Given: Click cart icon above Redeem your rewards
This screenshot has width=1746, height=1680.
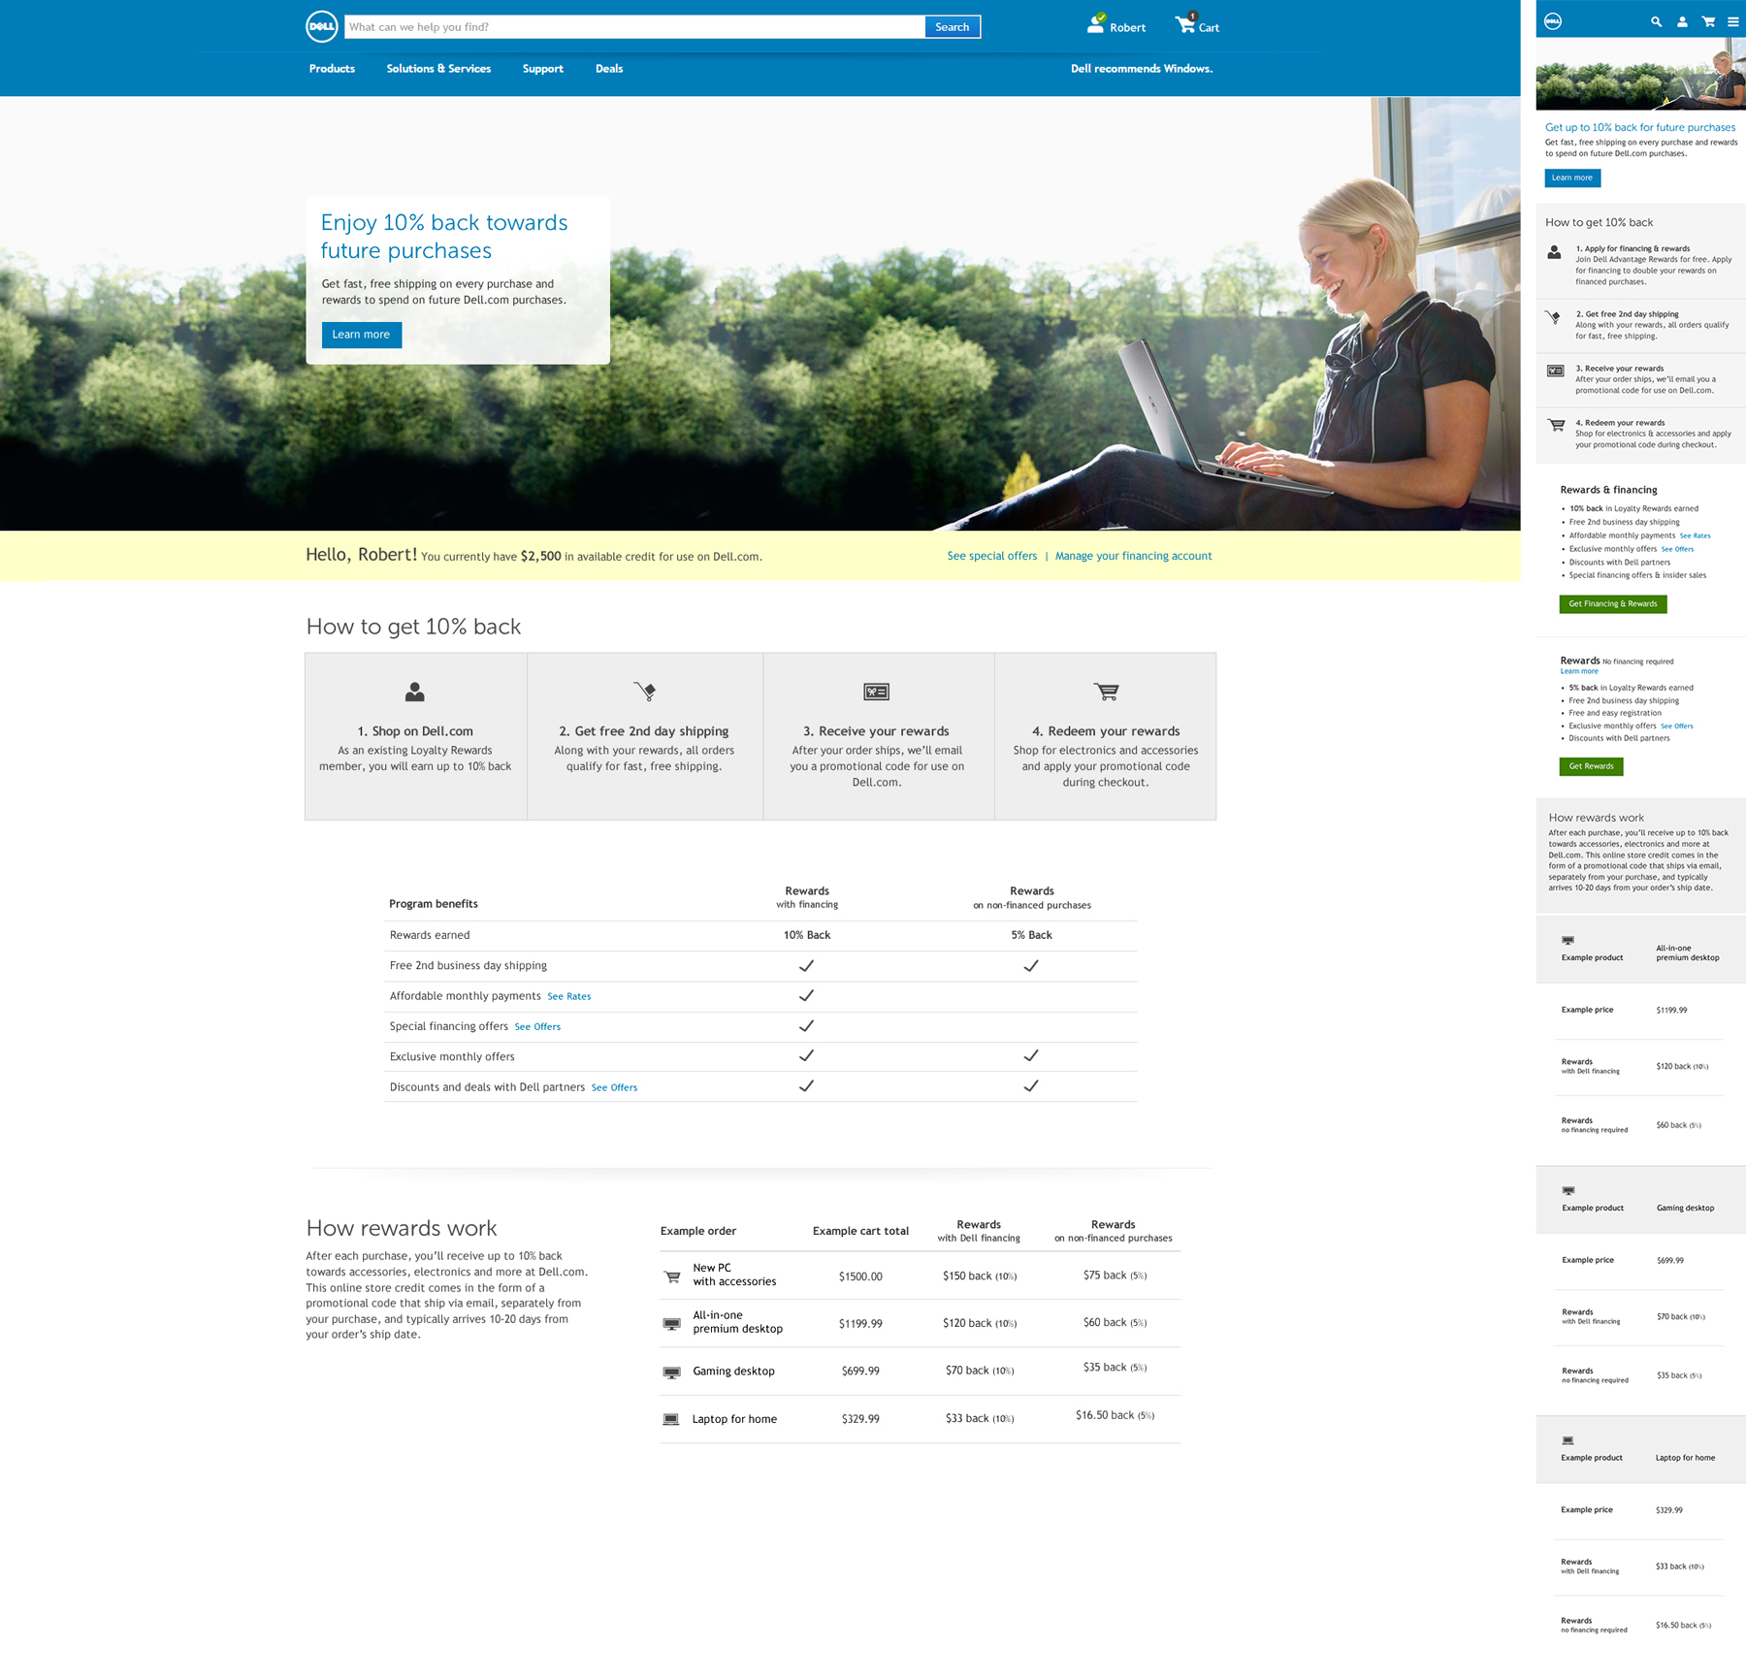Looking at the screenshot, I should tap(1106, 692).
